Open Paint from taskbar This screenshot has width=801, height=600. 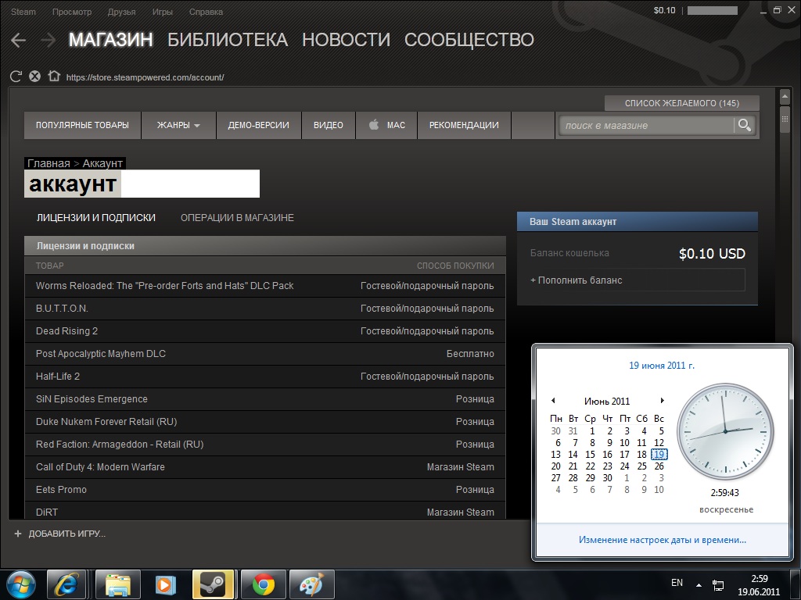pyautogui.click(x=311, y=584)
